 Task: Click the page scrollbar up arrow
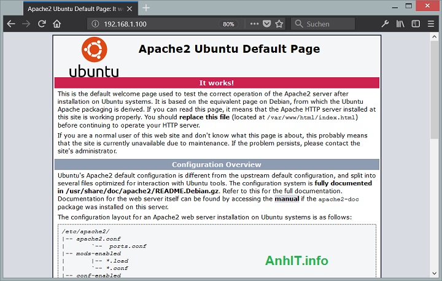click(x=434, y=36)
